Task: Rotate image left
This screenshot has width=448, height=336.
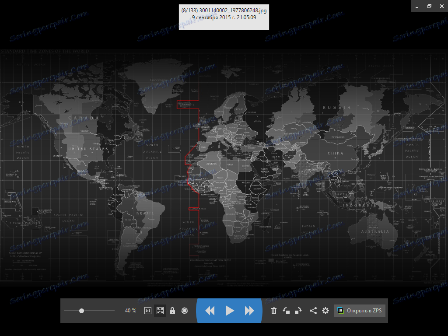Action: pos(286,311)
